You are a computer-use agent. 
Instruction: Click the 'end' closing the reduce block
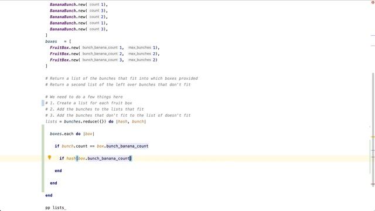click(x=49, y=195)
